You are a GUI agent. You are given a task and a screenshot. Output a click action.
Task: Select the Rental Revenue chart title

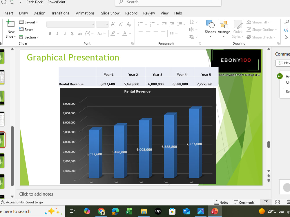tap(137, 91)
